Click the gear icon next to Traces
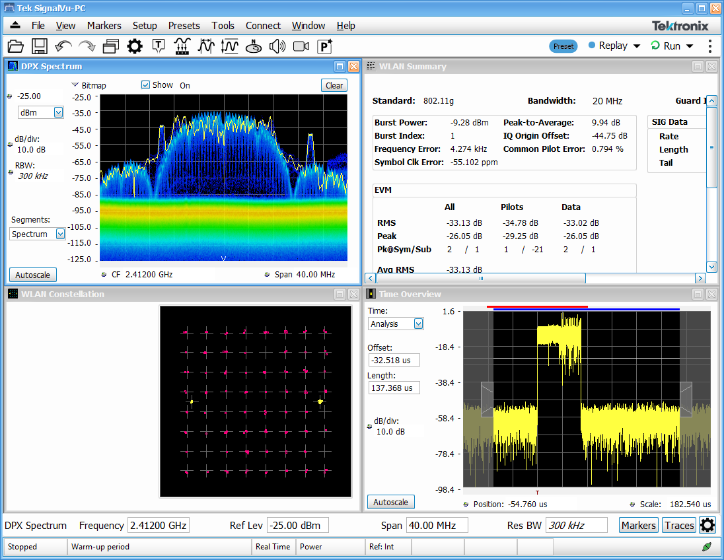This screenshot has width=724, height=560. [707, 526]
